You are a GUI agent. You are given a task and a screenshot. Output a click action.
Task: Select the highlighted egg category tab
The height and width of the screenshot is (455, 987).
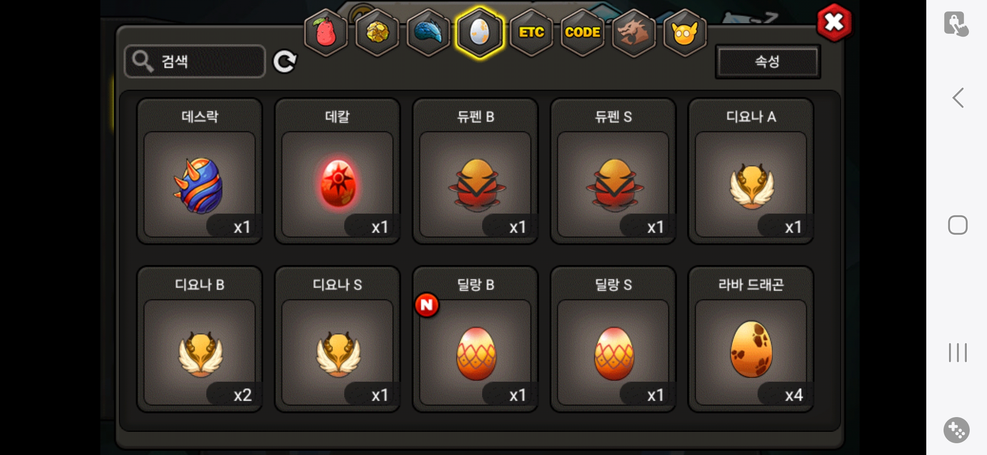pos(480,33)
